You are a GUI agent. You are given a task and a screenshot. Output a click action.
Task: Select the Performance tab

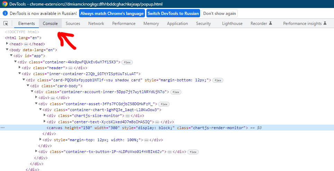click(124, 24)
